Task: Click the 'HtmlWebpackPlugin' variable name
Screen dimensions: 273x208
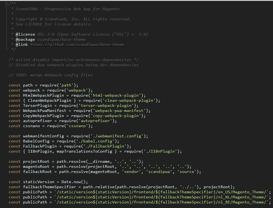Action: (43, 96)
